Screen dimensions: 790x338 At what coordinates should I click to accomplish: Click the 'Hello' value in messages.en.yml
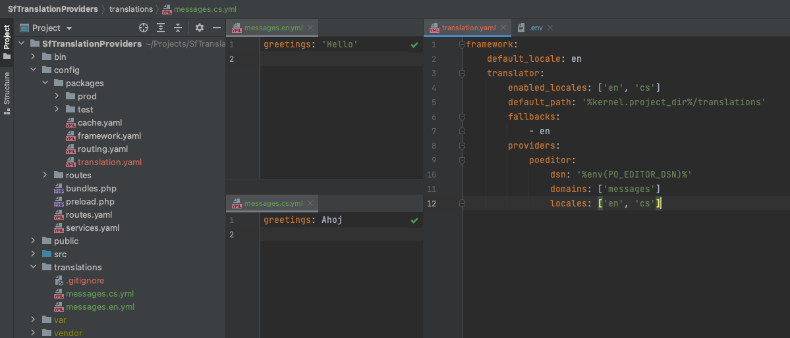[x=339, y=44]
